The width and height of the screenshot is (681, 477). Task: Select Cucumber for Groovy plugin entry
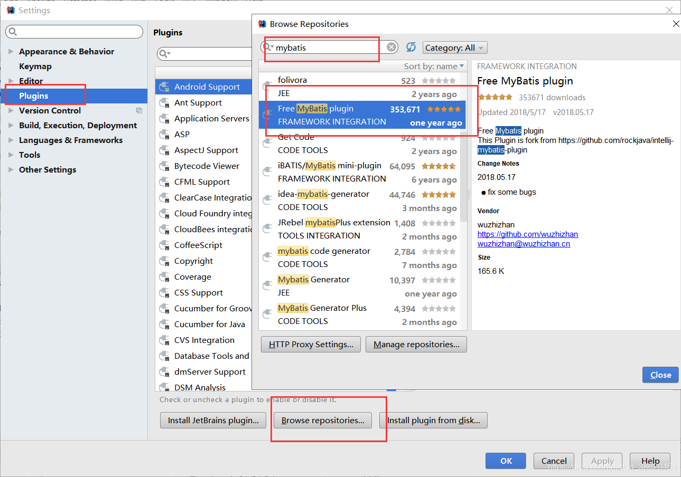pos(203,309)
